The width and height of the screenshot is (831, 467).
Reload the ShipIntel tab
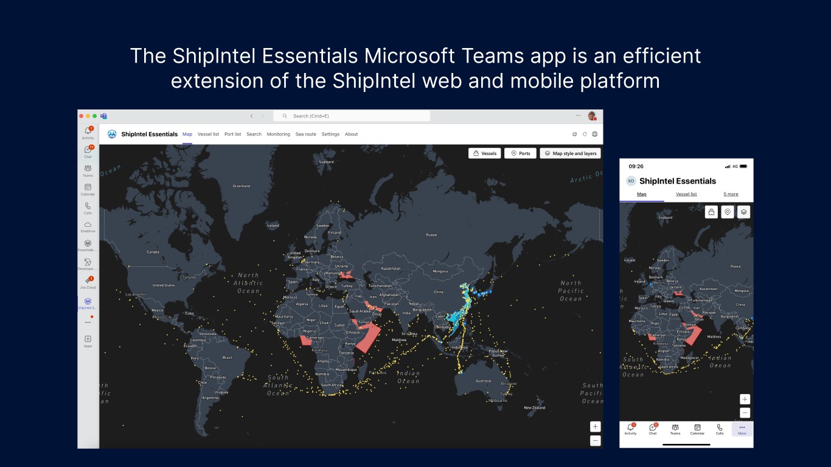click(x=585, y=134)
